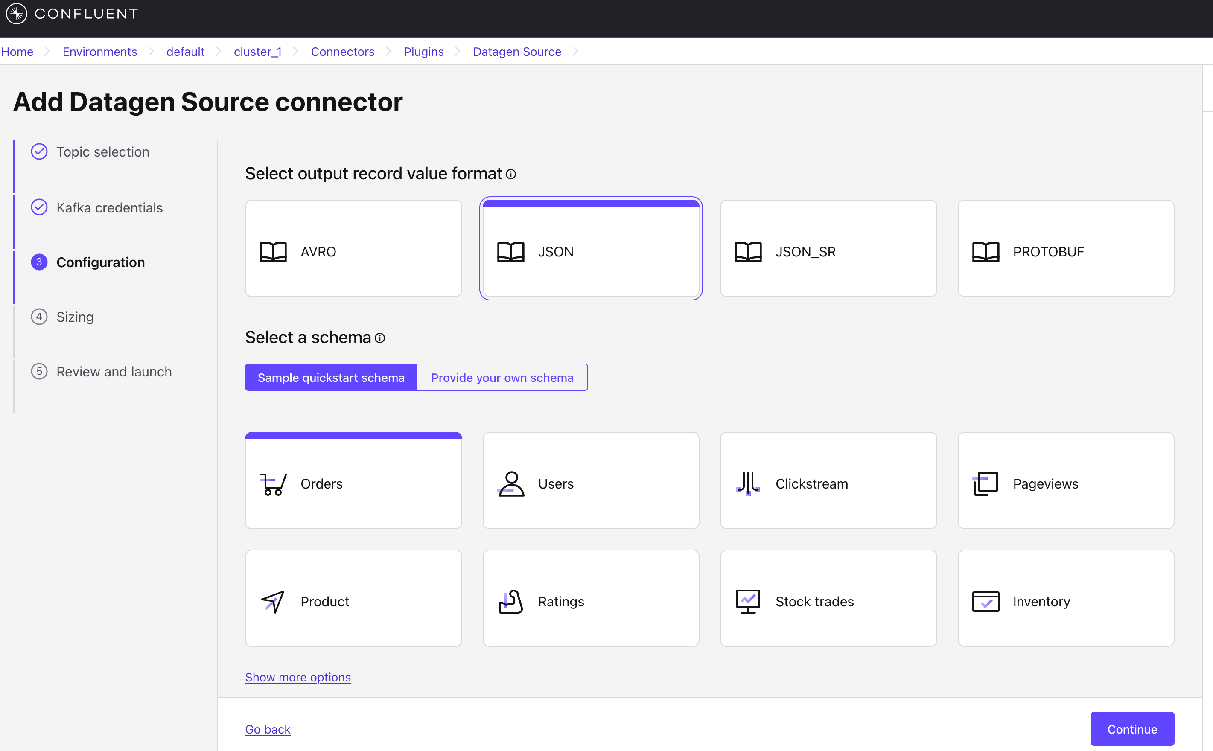The image size is (1213, 751).
Task: Switch to Provide your own schema
Action: [502, 378]
